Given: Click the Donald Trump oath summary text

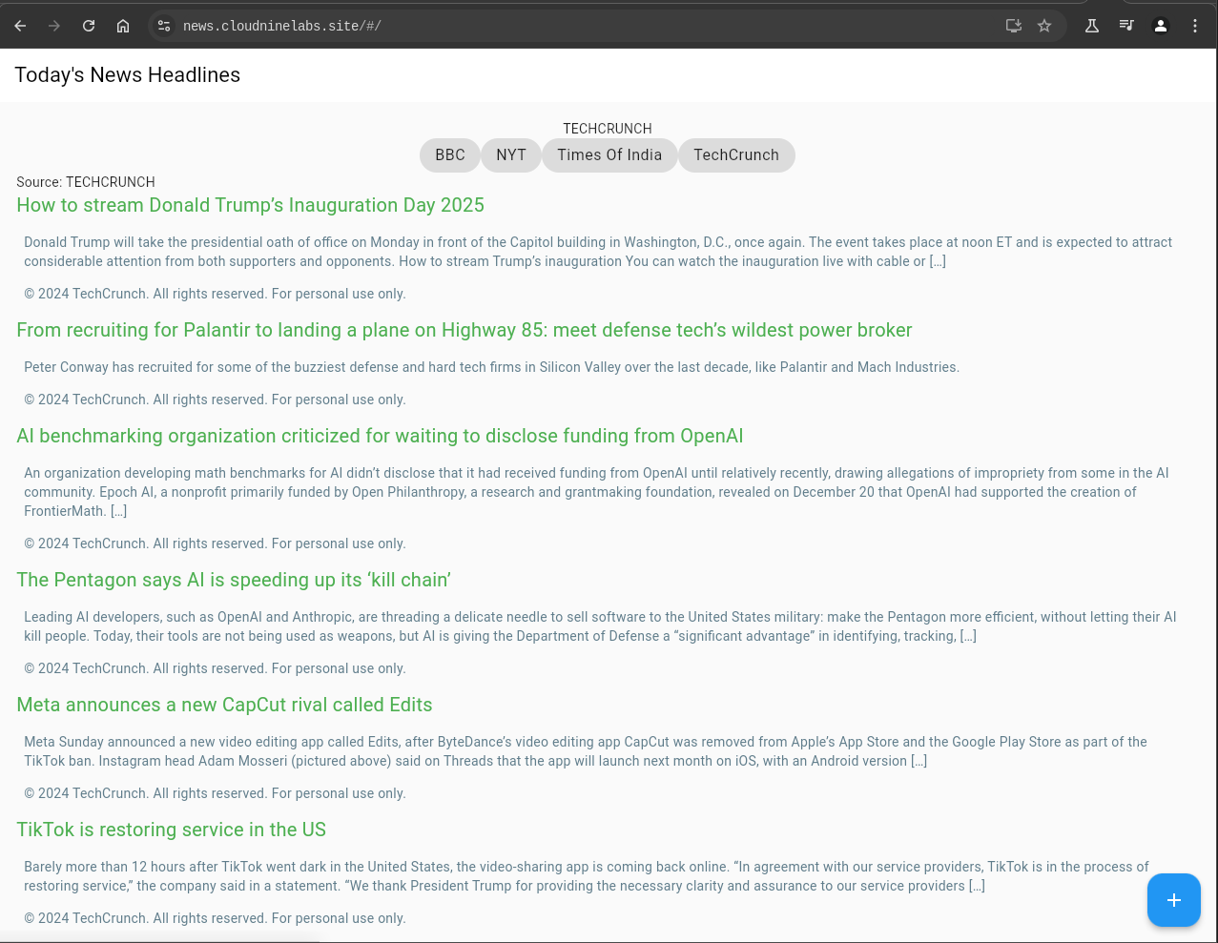Looking at the screenshot, I should [598, 252].
